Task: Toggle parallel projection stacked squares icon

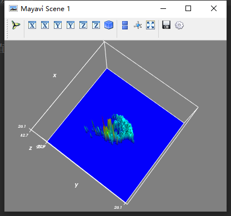Action: point(125,25)
